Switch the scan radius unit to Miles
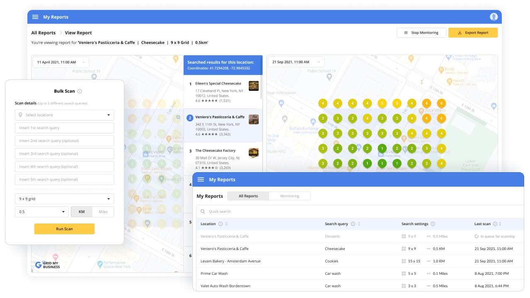530x298 pixels. (103, 211)
